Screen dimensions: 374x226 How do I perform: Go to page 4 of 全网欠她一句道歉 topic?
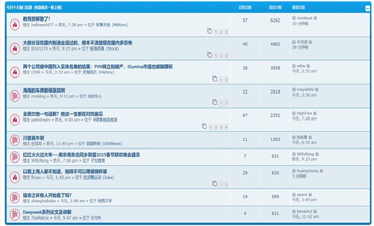point(226,127)
